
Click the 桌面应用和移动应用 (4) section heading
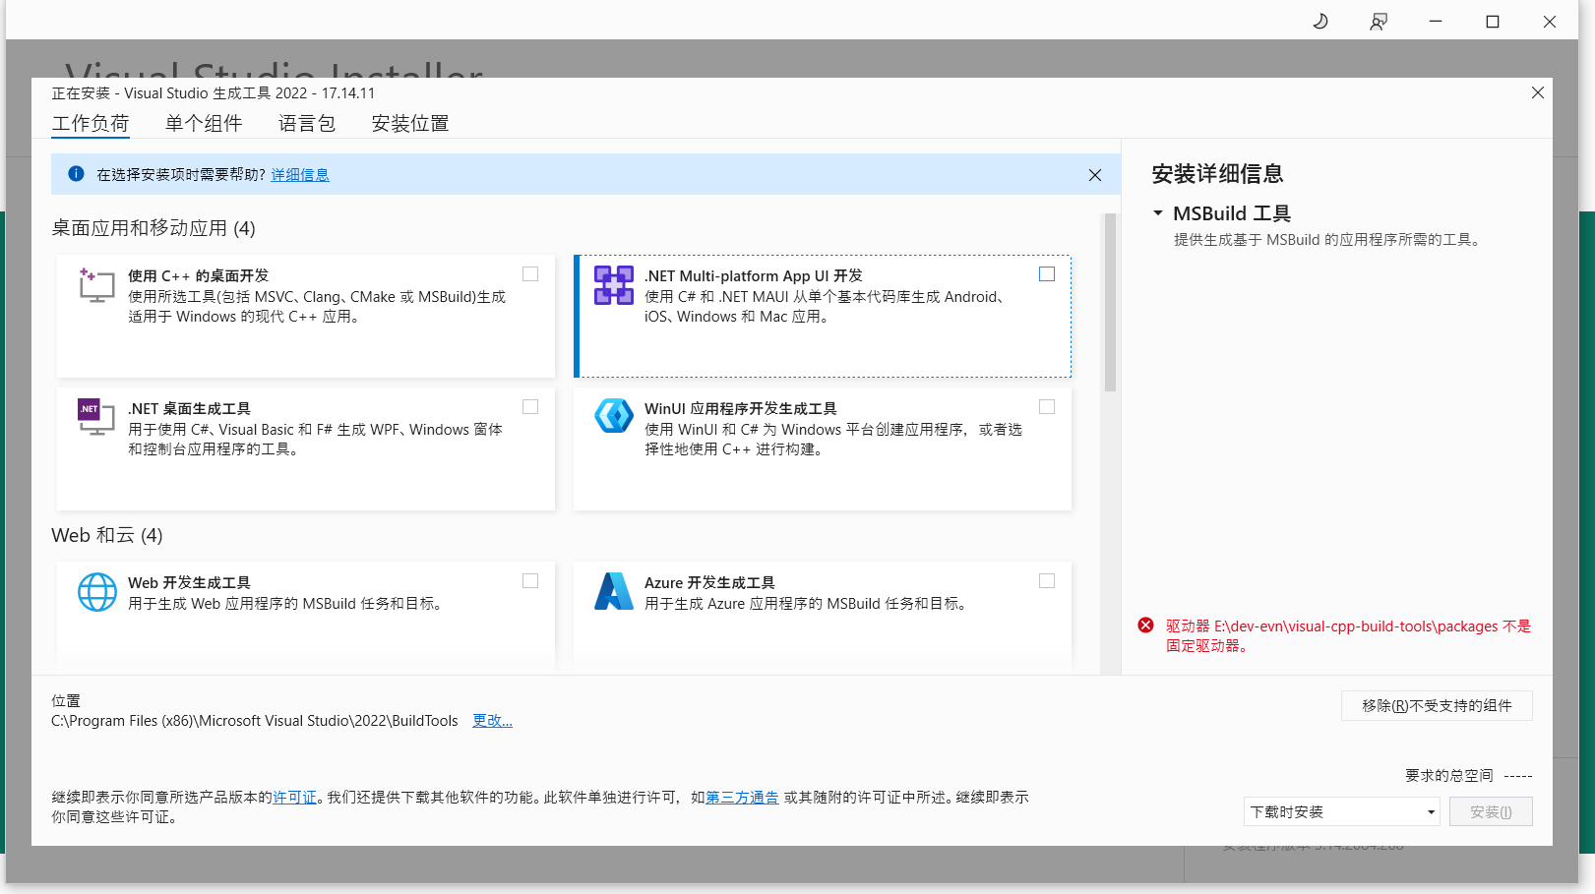pos(153,228)
